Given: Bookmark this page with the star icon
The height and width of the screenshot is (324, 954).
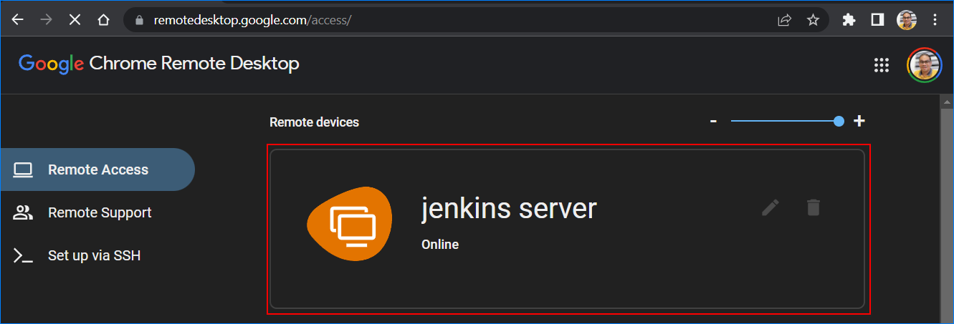Looking at the screenshot, I should point(813,20).
